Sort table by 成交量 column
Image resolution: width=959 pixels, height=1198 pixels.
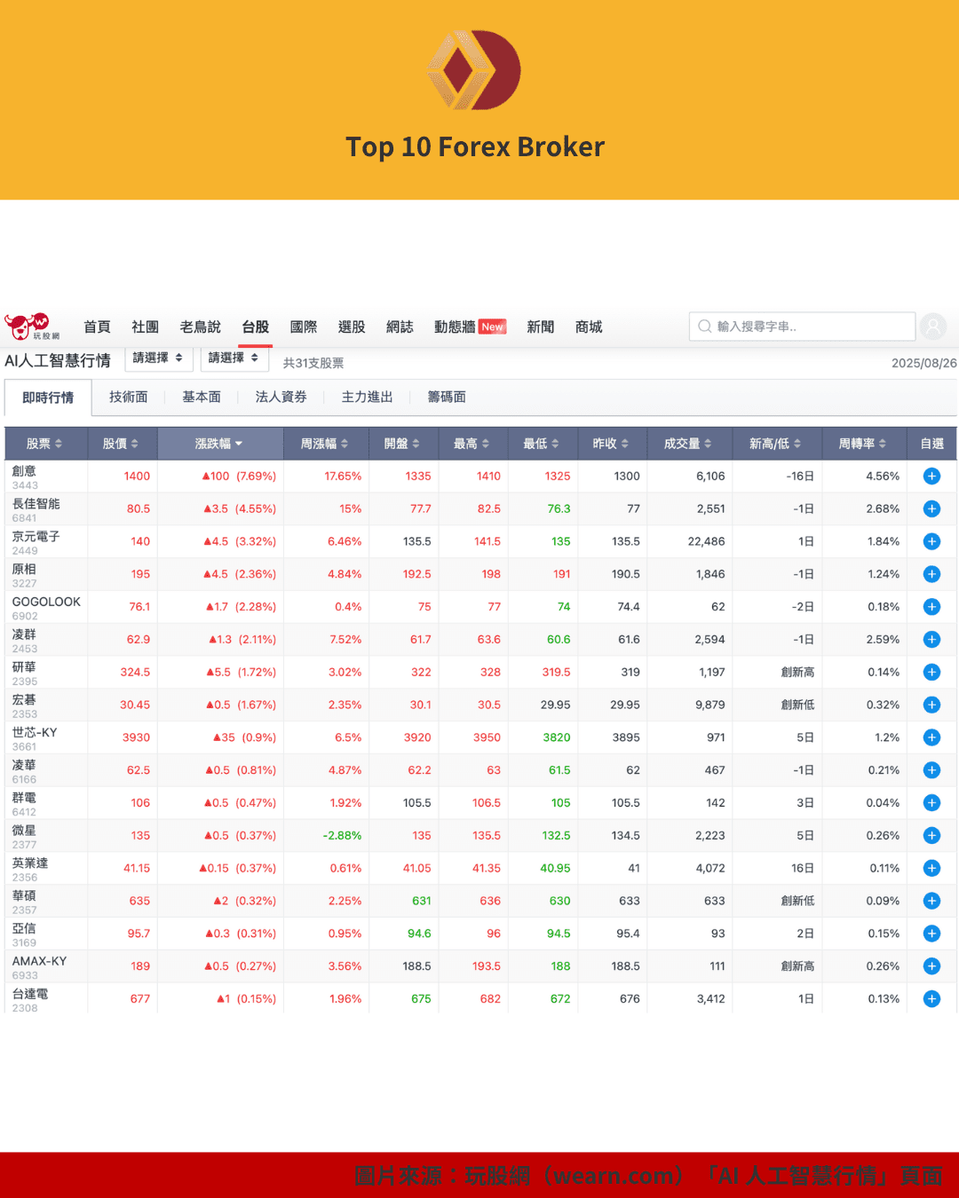coord(687,444)
